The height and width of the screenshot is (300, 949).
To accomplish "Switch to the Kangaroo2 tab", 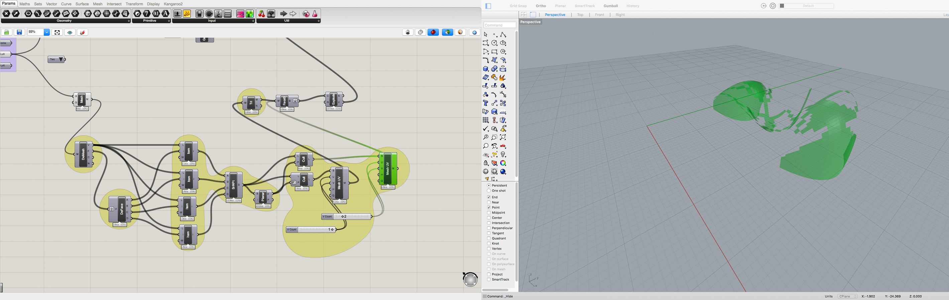I will pyautogui.click(x=173, y=4).
